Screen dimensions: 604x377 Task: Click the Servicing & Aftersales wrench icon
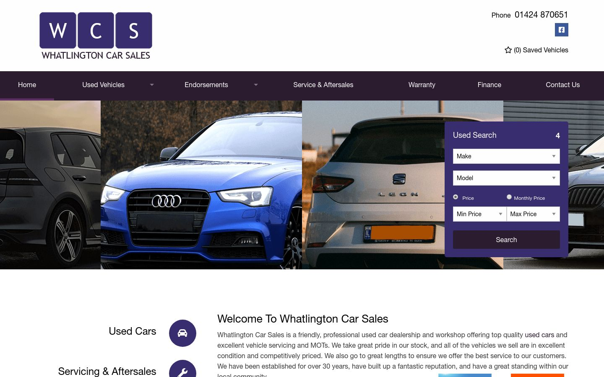tap(182, 369)
